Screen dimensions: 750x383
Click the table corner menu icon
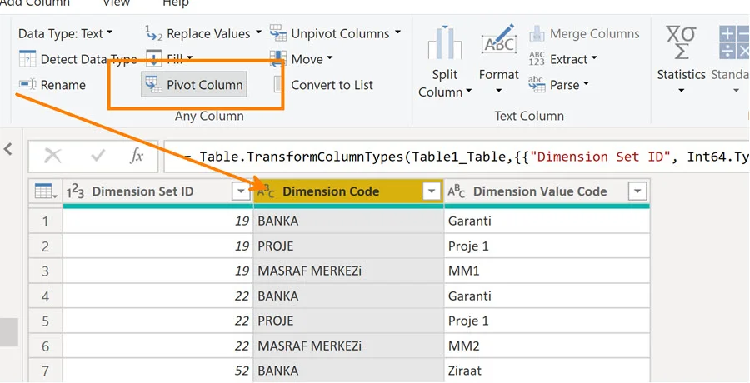[x=45, y=192]
